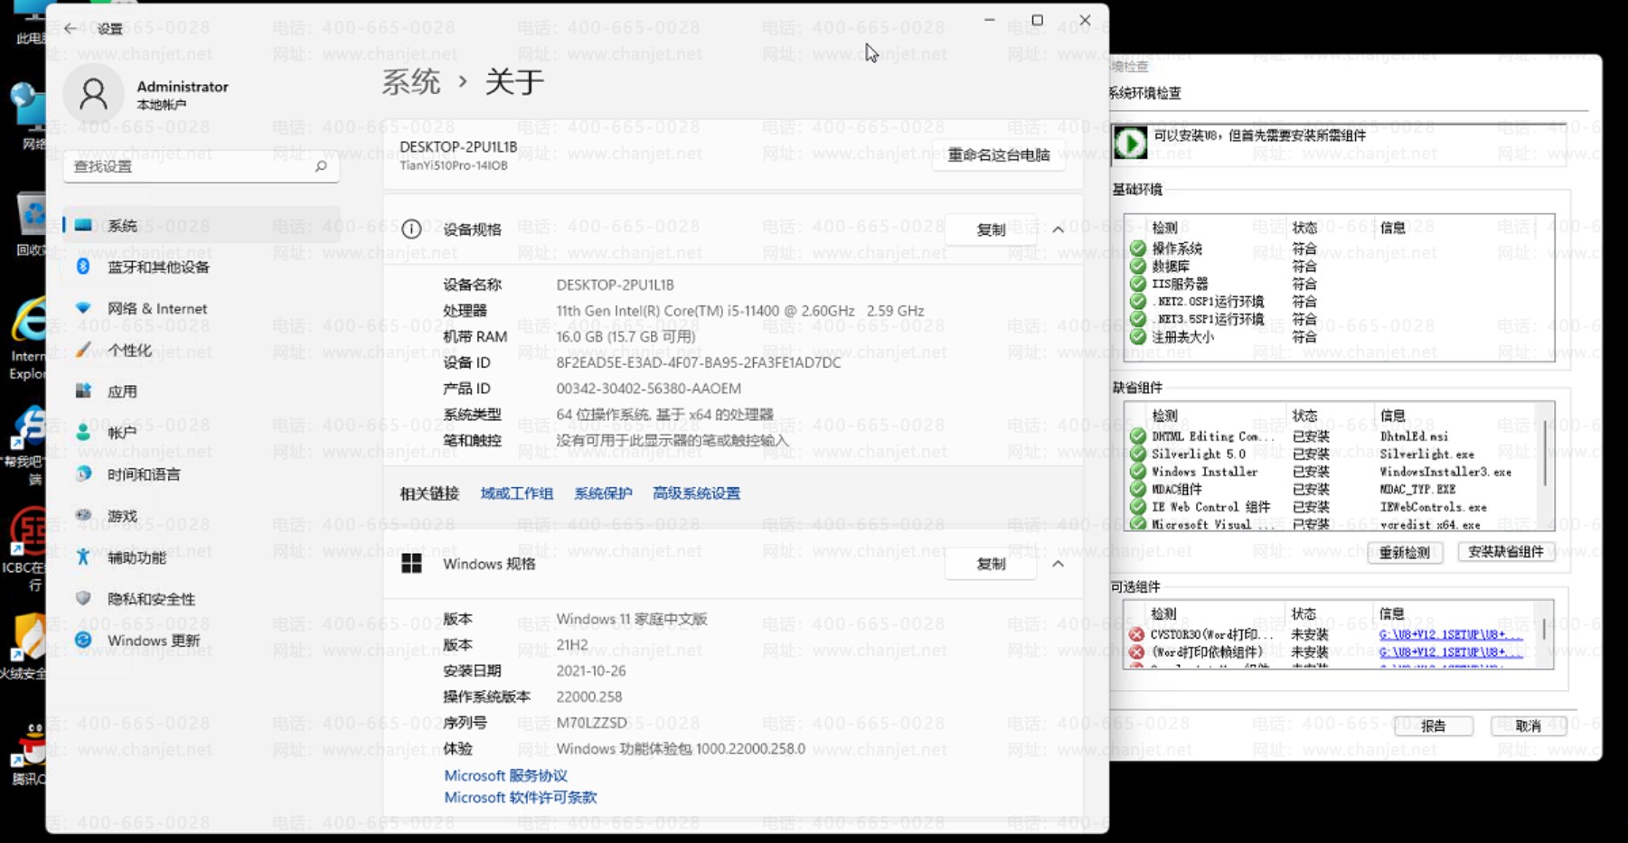Open 系统 in the settings sidebar
The image size is (1628, 843).
(201, 225)
